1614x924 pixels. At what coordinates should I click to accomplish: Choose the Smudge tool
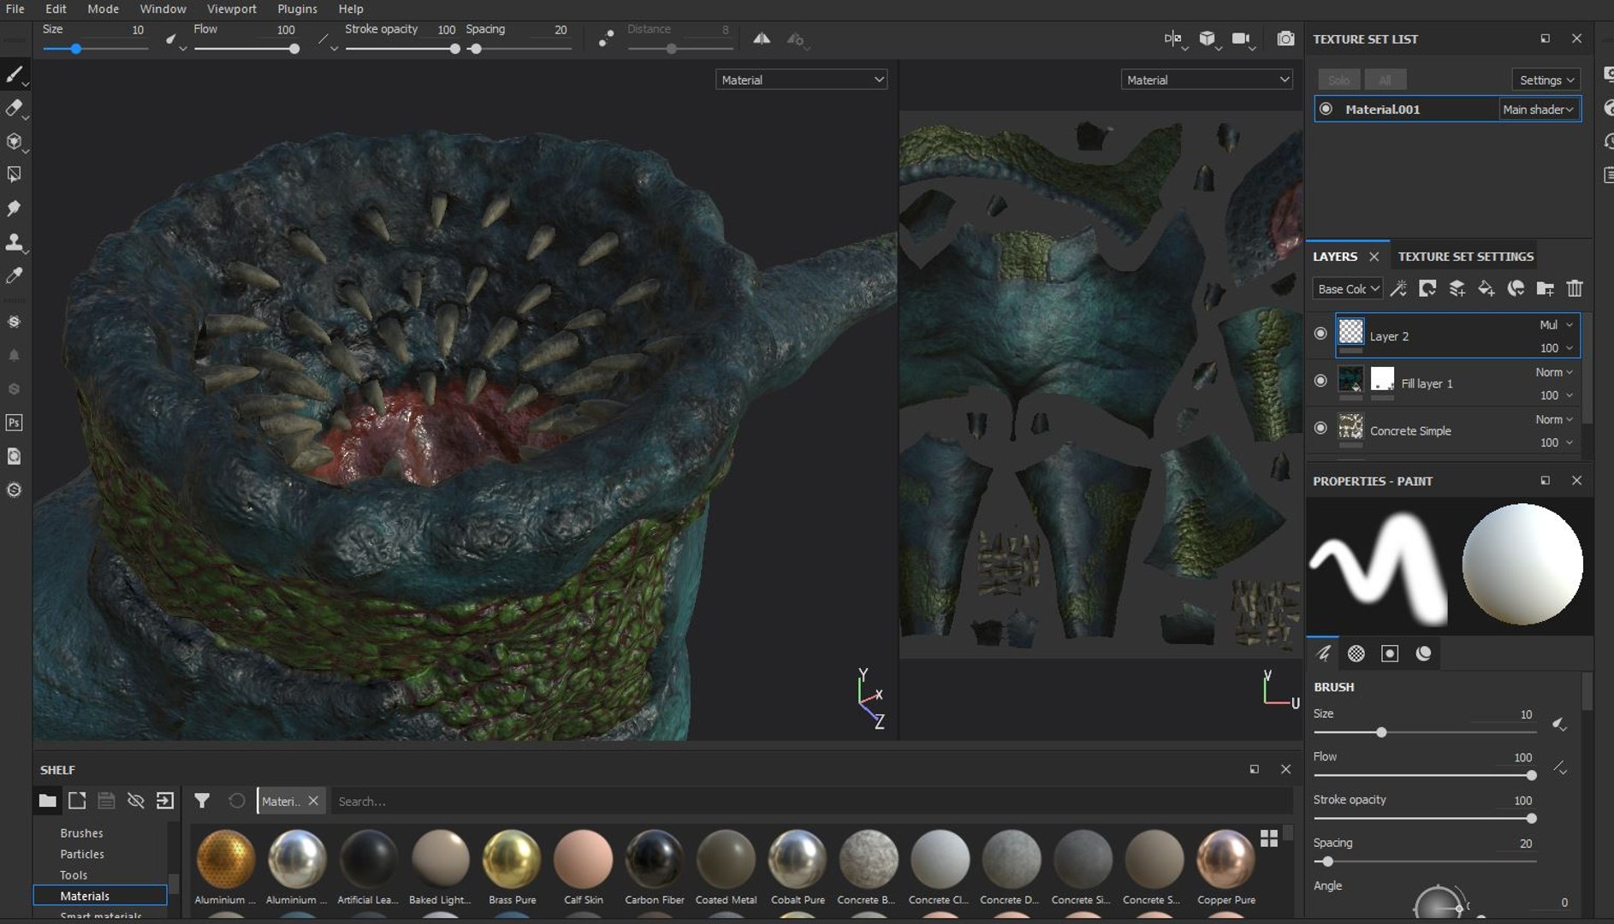pyautogui.click(x=15, y=208)
